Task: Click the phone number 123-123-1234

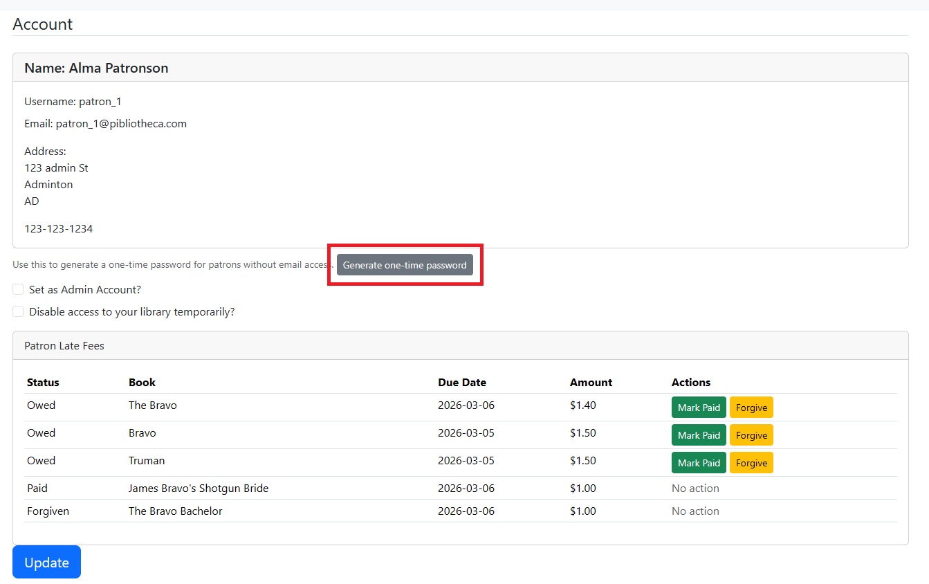Action: pyautogui.click(x=58, y=228)
